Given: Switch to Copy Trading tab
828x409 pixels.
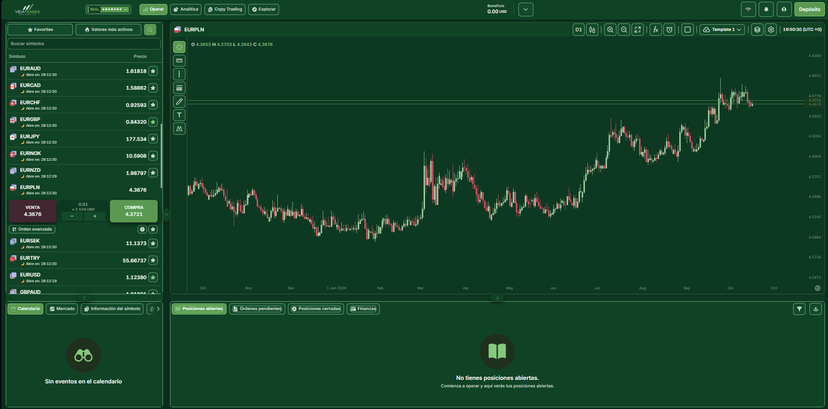Looking at the screenshot, I should (x=225, y=9).
